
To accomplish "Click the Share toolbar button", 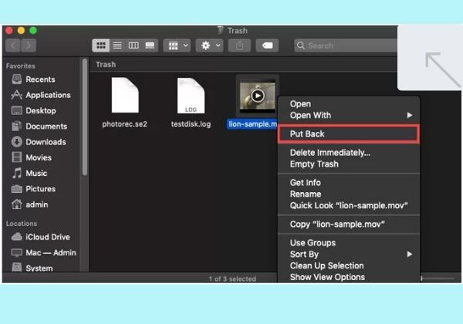I will tap(239, 46).
